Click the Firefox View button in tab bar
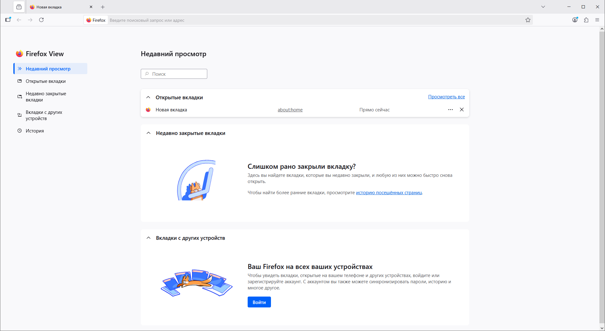This screenshot has height=331, width=605. point(19,7)
